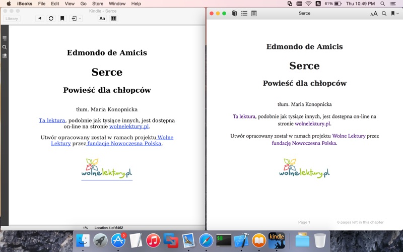Click '6 pages left in this chapter' text
The height and width of the screenshot is (252, 403).
360,222
